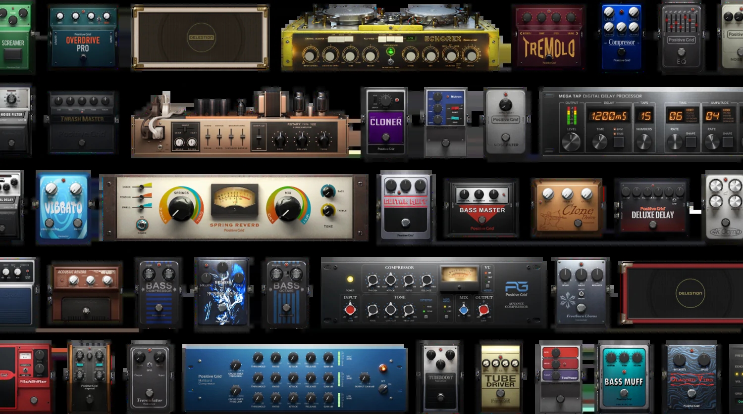Select the blue Vibrato pedal
Image resolution: width=743 pixels, height=414 pixels.
pyautogui.click(x=63, y=207)
